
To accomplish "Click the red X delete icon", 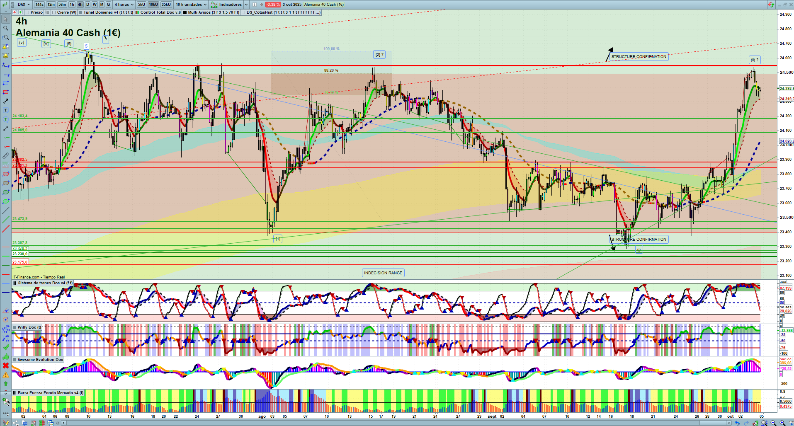I will point(6,365).
